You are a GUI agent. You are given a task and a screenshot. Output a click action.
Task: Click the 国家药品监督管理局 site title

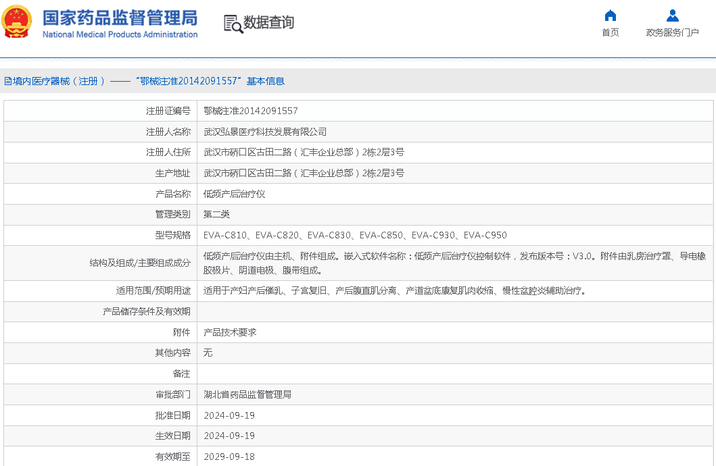point(120,18)
